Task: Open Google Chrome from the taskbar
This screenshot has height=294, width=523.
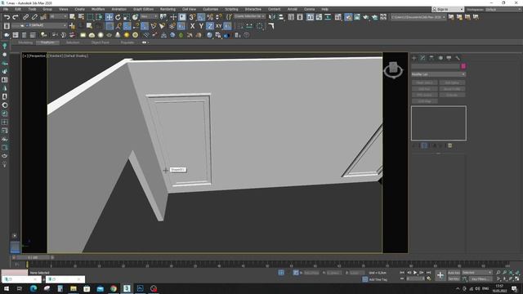Action: 114,288
